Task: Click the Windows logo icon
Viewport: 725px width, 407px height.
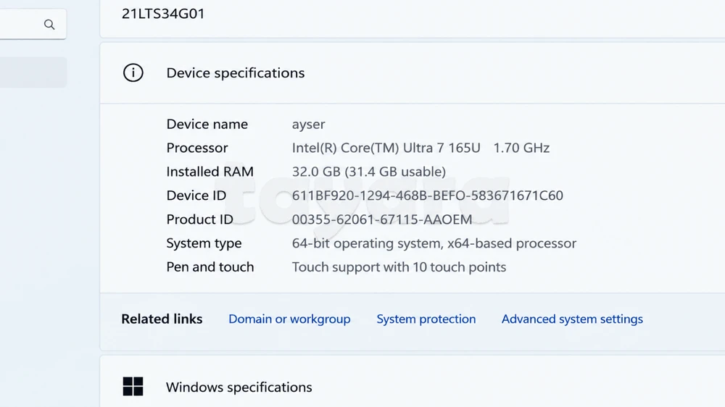Action: click(133, 387)
